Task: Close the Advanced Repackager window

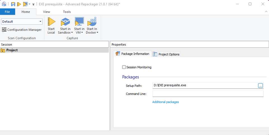Action: (263, 4)
